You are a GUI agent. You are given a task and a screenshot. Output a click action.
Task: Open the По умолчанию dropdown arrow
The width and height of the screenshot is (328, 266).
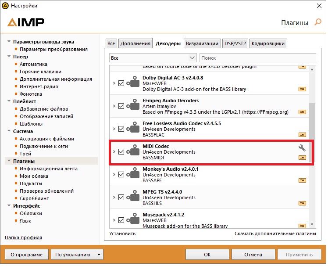pyautogui.click(x=99, y=255)
